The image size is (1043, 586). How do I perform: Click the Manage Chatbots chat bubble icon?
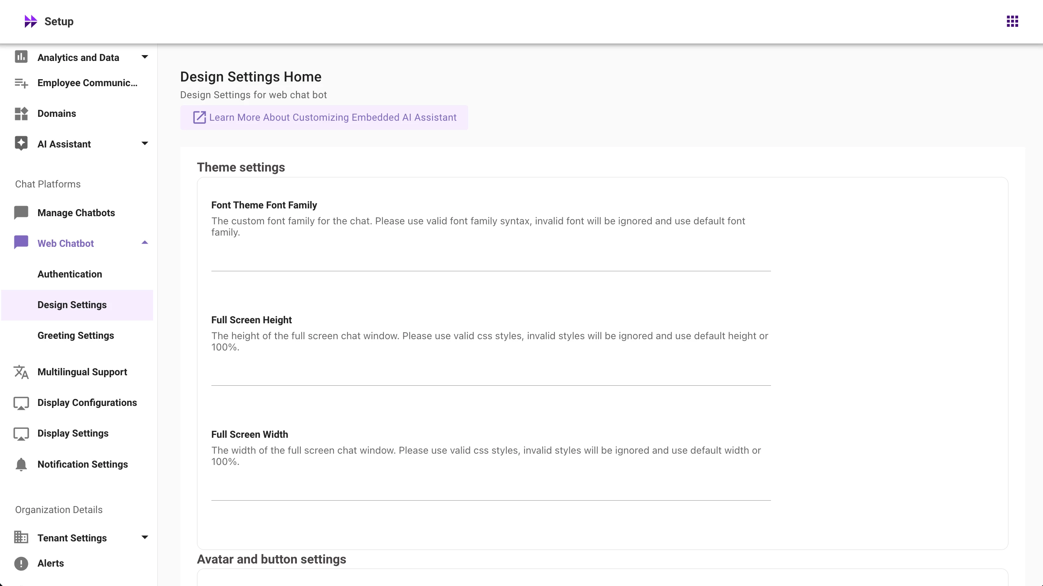(21, 212)
